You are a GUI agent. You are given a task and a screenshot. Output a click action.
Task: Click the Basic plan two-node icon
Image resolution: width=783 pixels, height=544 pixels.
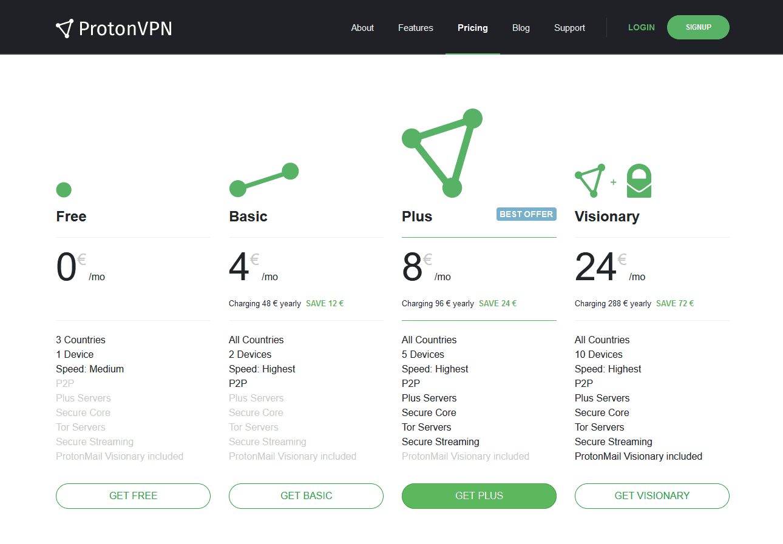click(264, 180)
